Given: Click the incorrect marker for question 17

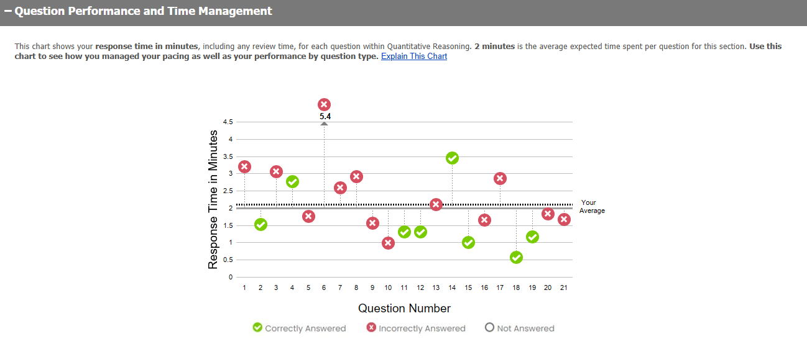Looking at the screenshot, I should point(500,178).
